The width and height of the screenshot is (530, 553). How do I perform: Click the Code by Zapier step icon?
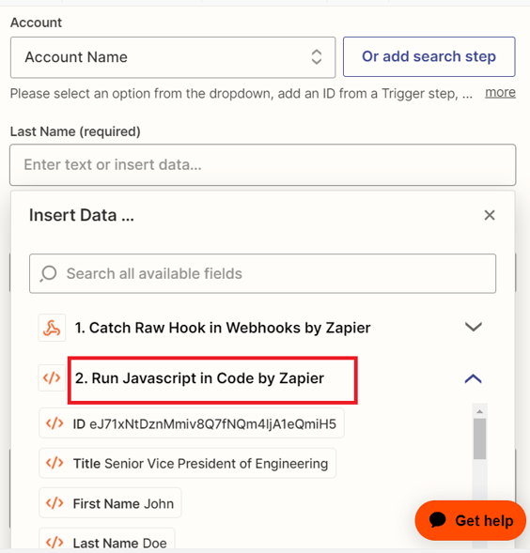[52, 377]
